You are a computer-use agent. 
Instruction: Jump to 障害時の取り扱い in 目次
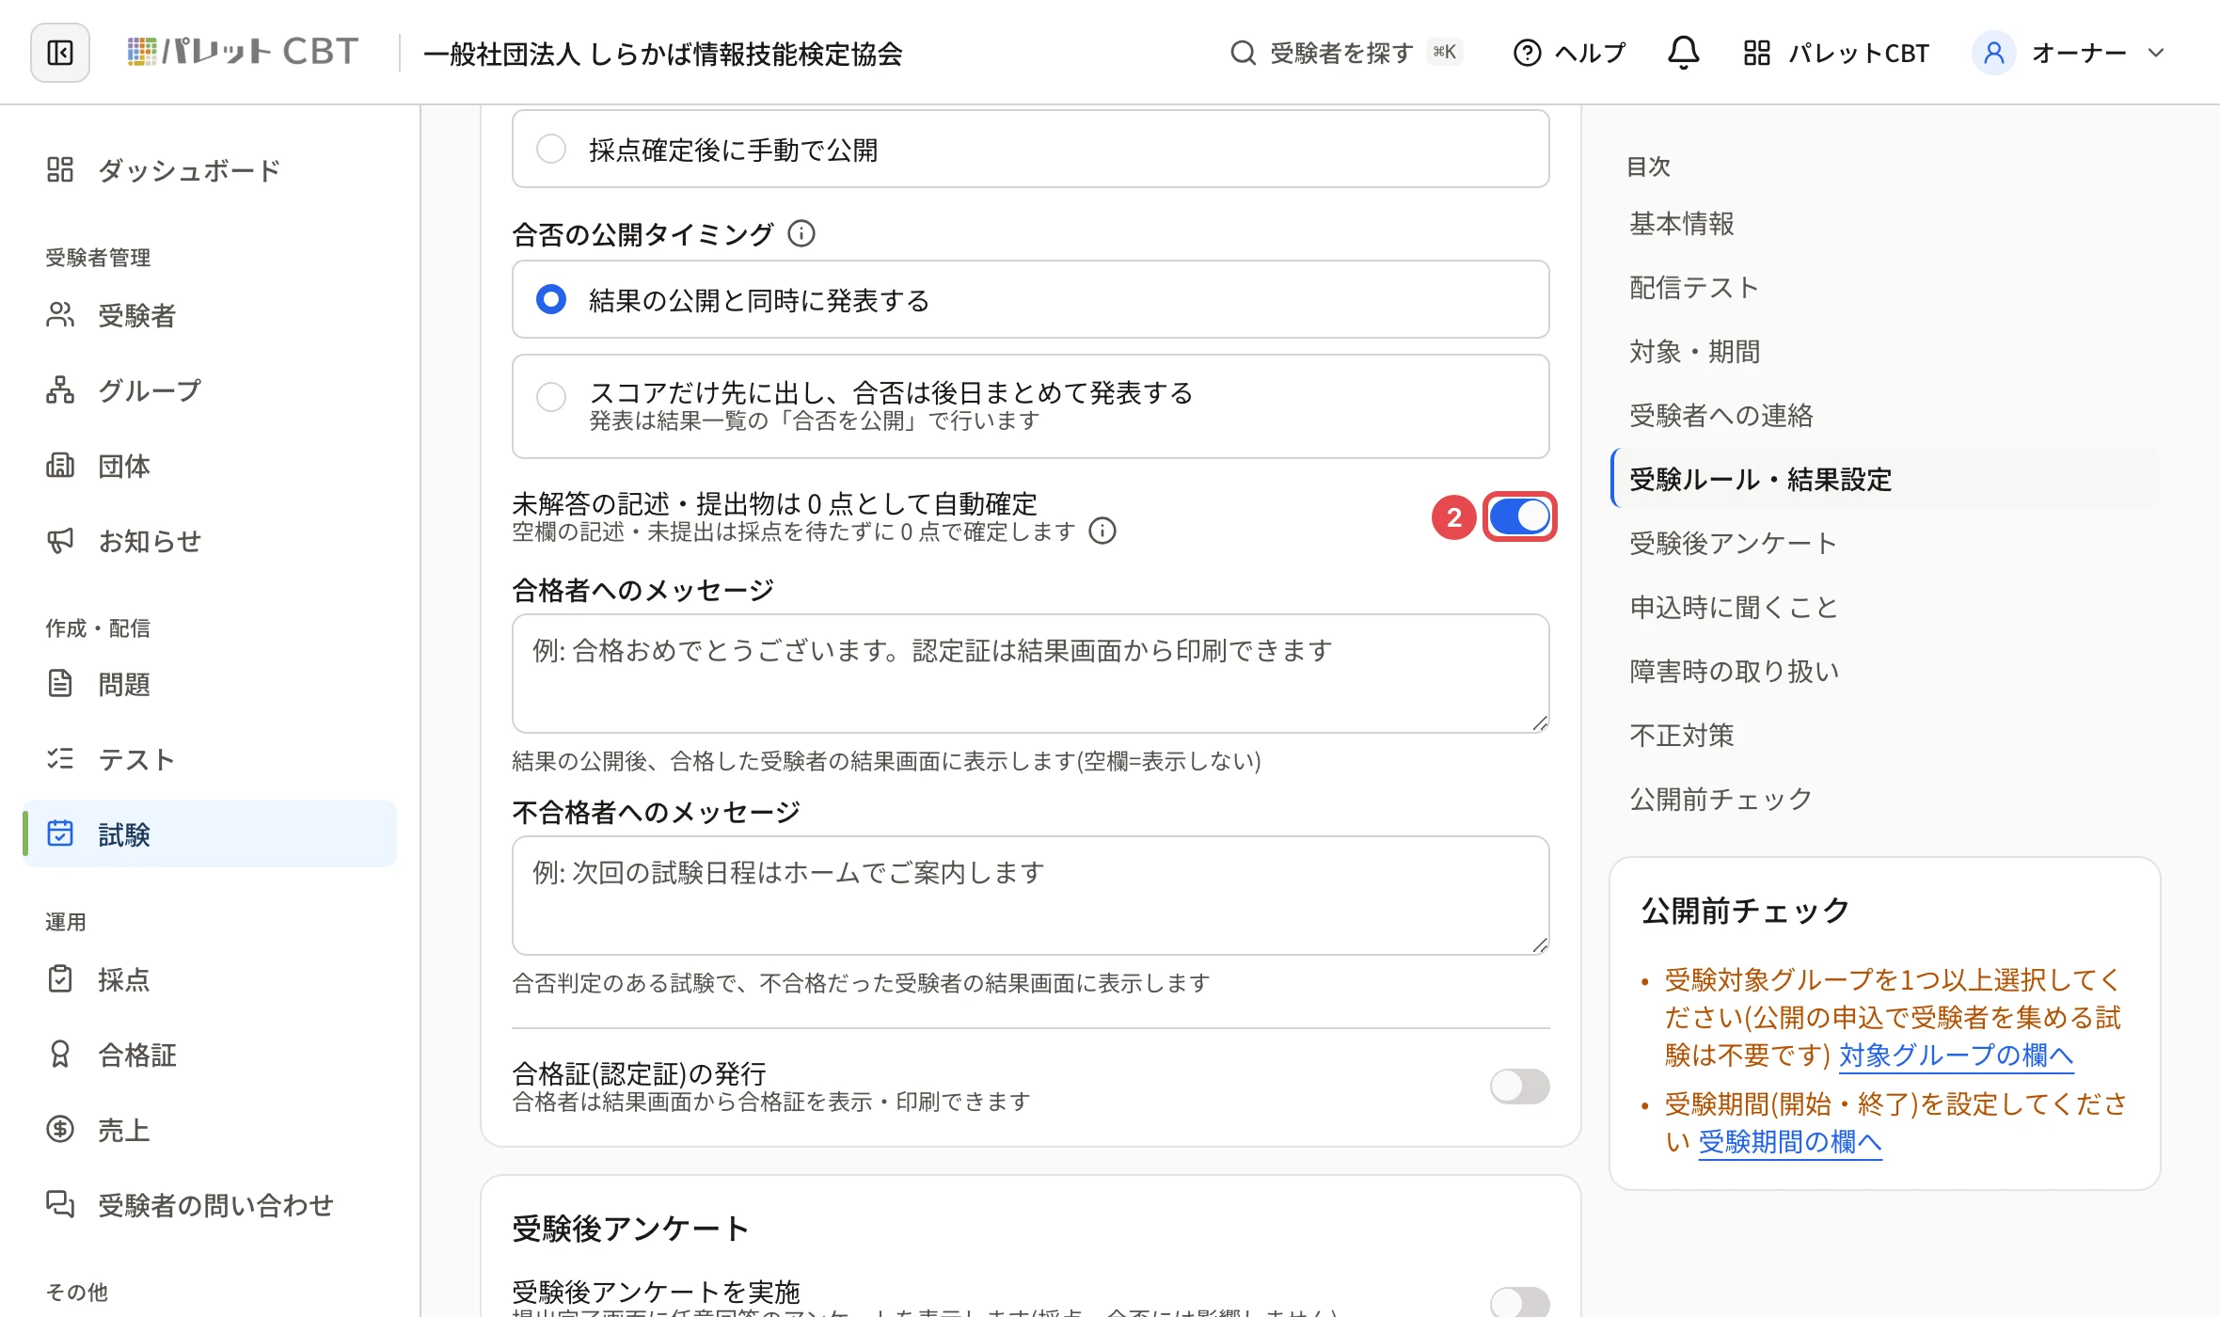[1734, 672]
